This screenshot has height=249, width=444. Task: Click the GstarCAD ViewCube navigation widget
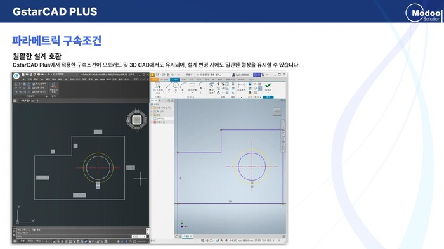pyautogui.click(x=136, y=120)
